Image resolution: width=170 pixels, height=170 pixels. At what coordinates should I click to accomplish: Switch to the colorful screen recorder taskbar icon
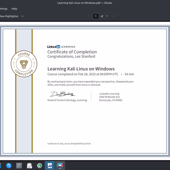tap(60, 166)
